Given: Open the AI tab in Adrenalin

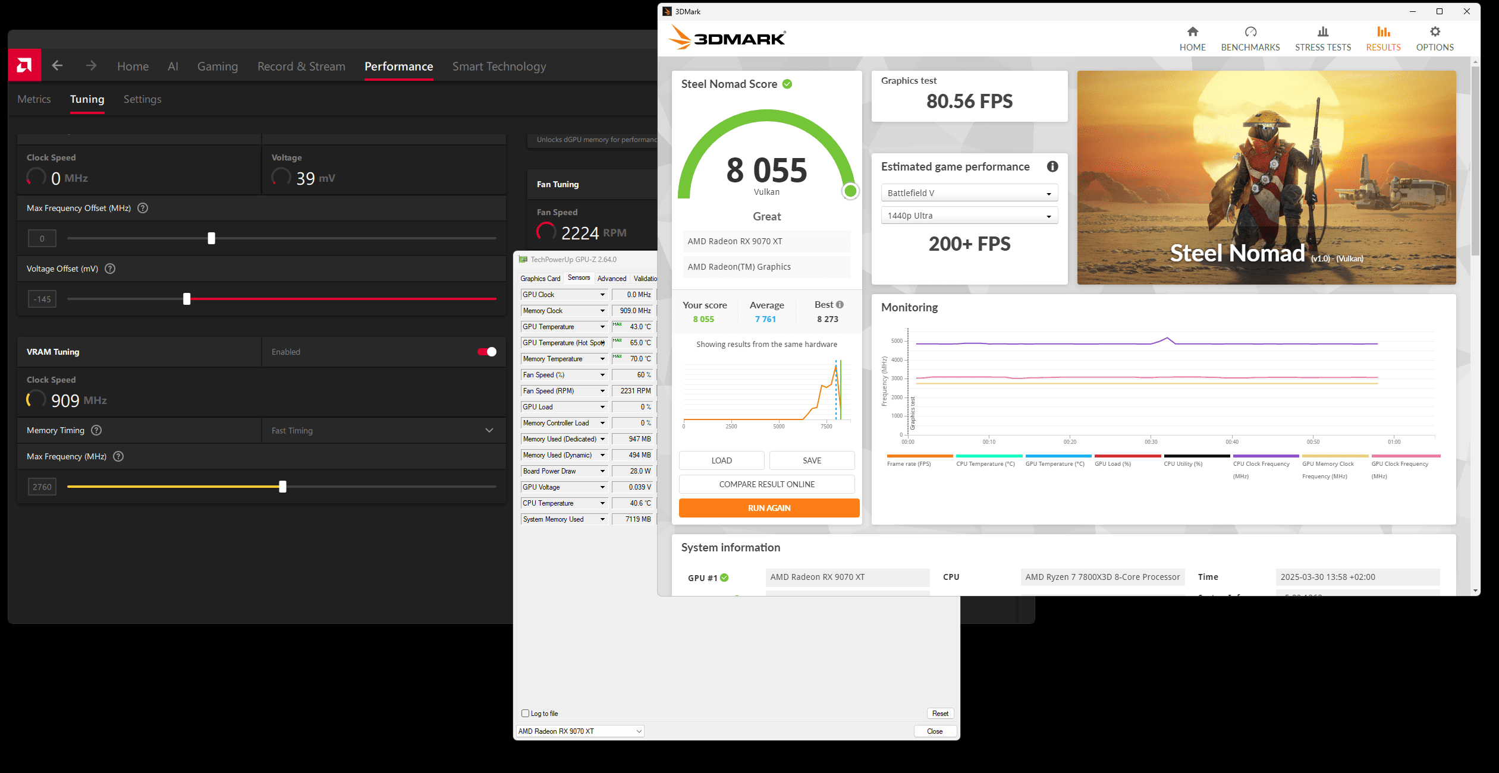Looking at the screenshot, I should [x=173, y=66].
